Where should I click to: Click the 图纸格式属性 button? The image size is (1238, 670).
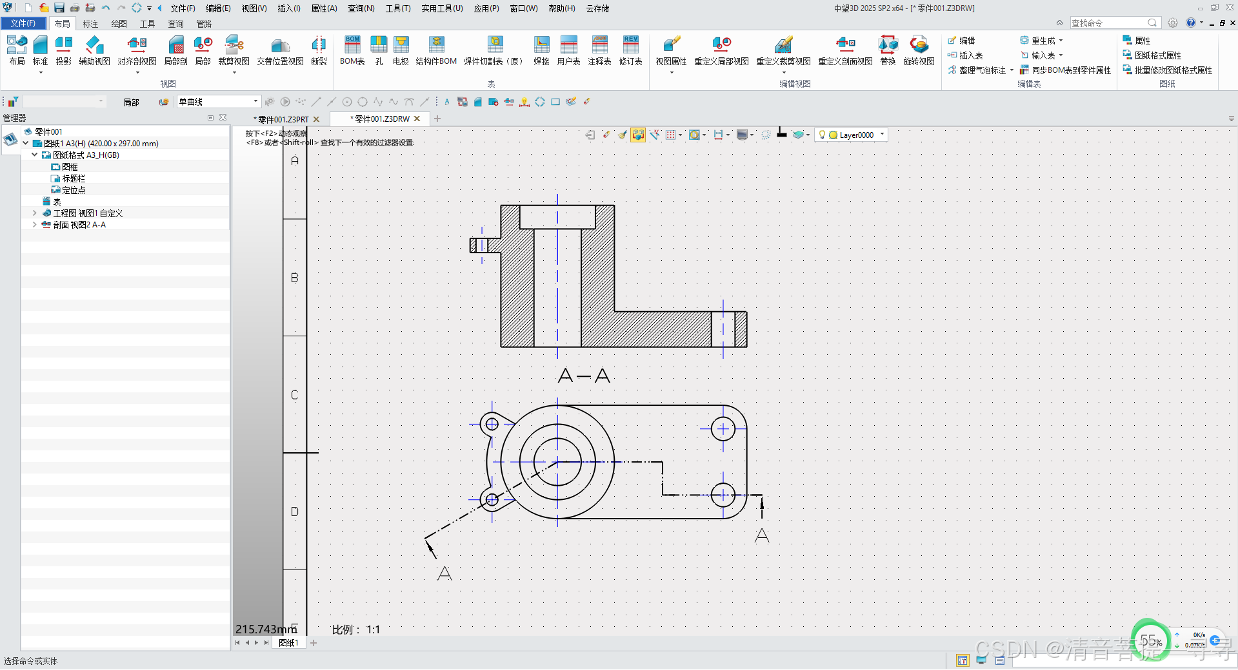[x=1152, y=55]
